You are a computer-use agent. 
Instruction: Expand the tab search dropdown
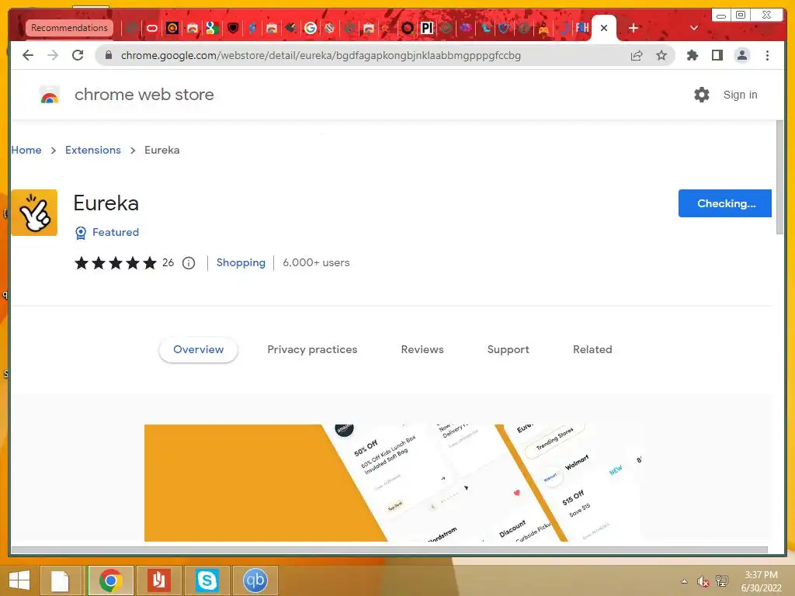tap(694, 28)
